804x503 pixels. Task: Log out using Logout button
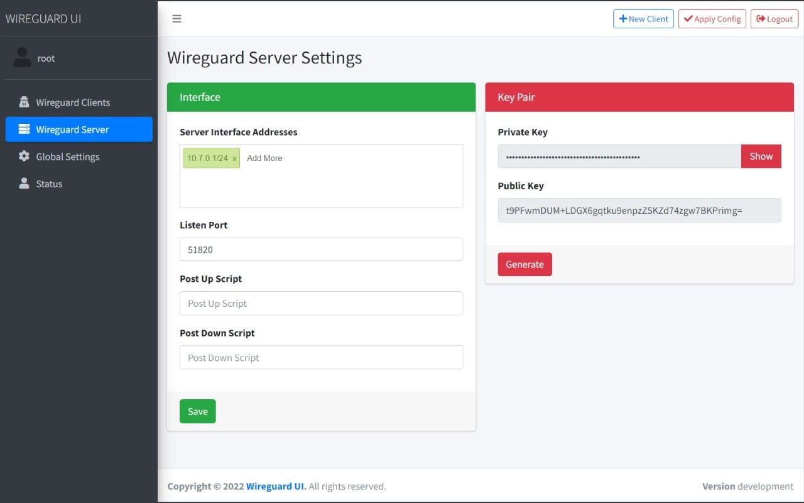(774, 19)
